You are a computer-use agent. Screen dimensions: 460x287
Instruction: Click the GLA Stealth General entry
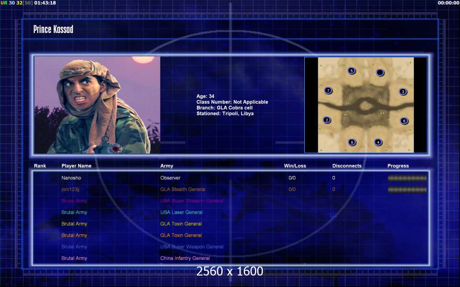coord(183,189)
